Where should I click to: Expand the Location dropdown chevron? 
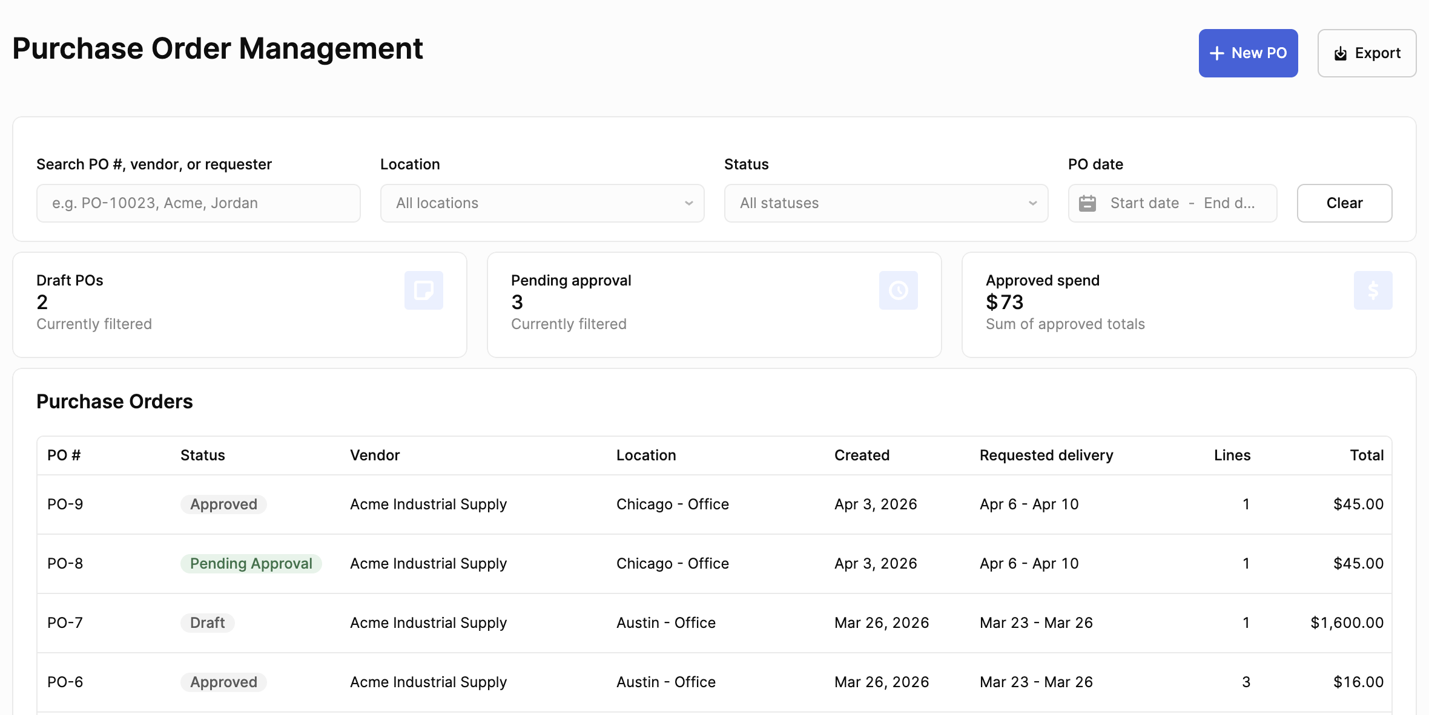click(688, 203)
